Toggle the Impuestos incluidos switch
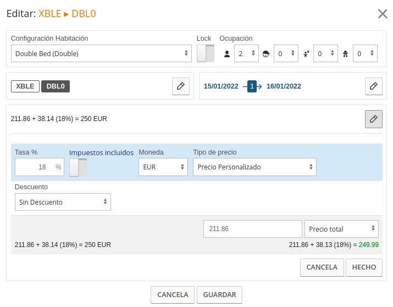The image size is (393, 307). pos(78,167)
